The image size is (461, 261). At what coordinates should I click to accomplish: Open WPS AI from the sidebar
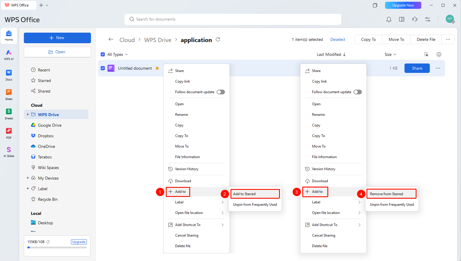point(9,55)
